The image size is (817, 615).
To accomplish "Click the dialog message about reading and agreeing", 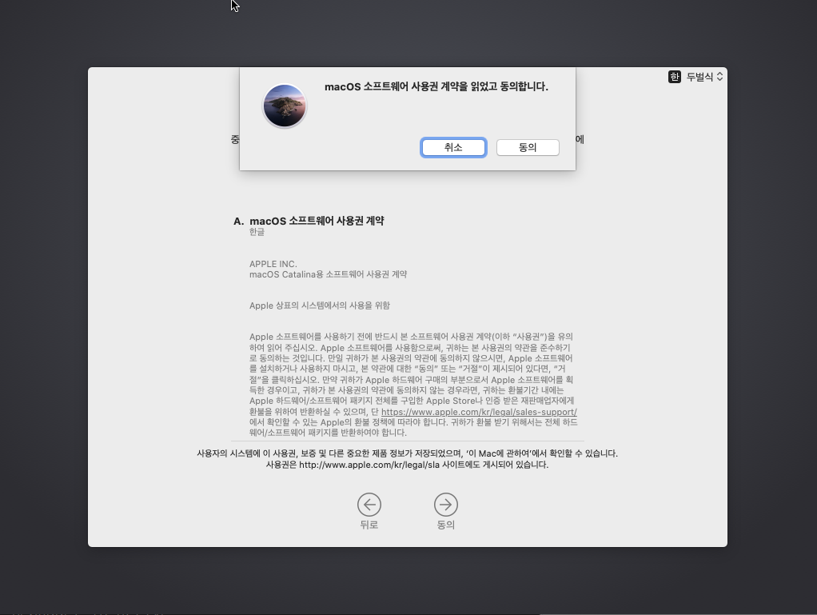I will point(436,86).
